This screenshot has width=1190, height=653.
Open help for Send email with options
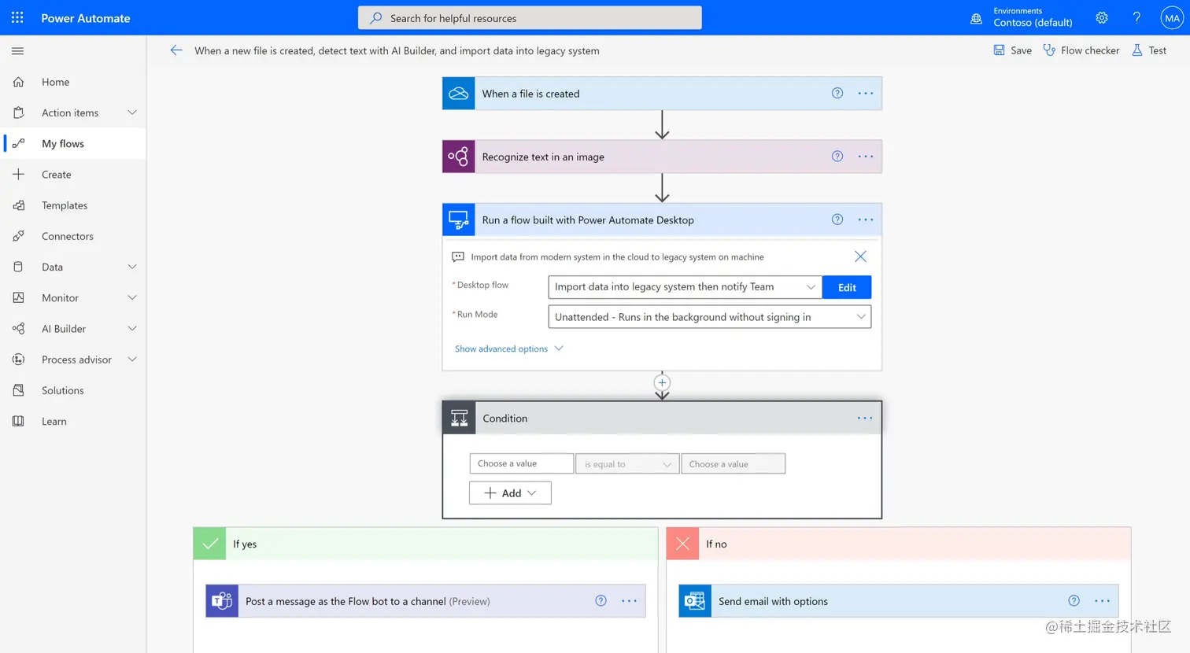[x=1074, y=601]
